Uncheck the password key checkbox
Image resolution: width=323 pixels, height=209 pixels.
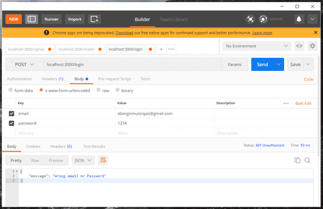pos(11,123)
